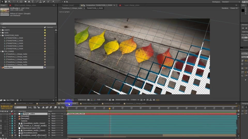Open the Render Queue tab

coord(6,103)
